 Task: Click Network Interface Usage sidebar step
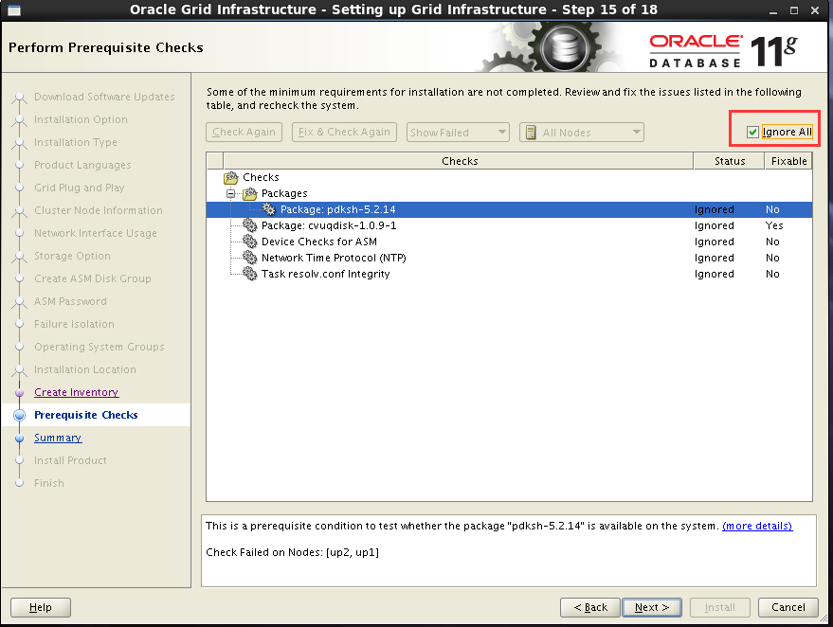tap(96, 233)
